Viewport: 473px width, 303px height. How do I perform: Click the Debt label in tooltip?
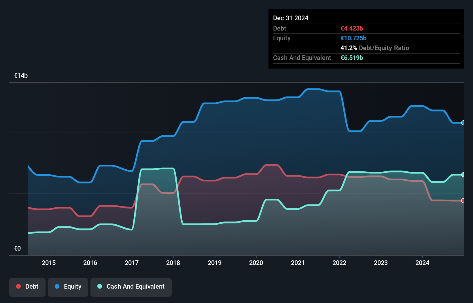coord(279,29)
